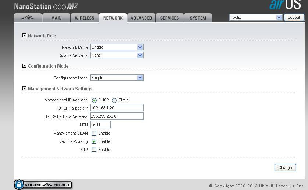Click the Network Role heading text
Viewport: 308px width, 190px height.
[x=42, y=36]
